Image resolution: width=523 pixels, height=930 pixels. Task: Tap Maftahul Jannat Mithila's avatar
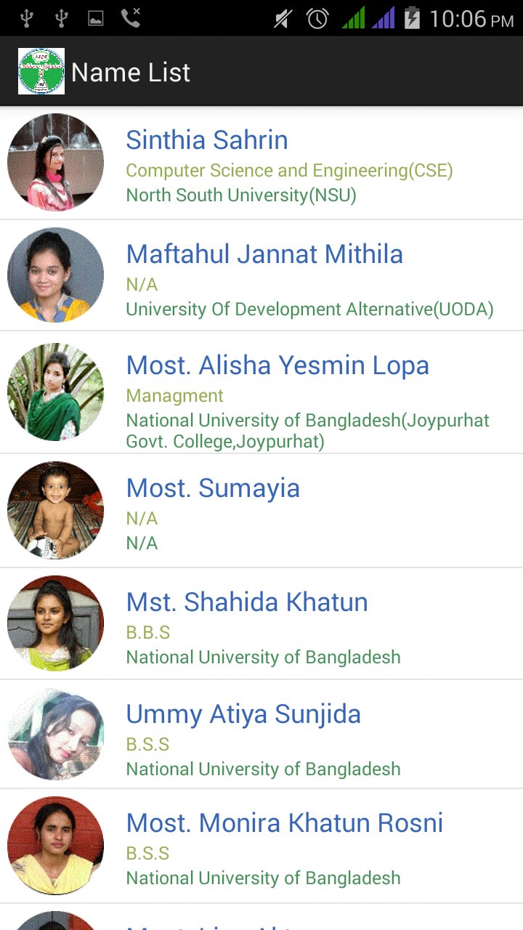(55, 275)
